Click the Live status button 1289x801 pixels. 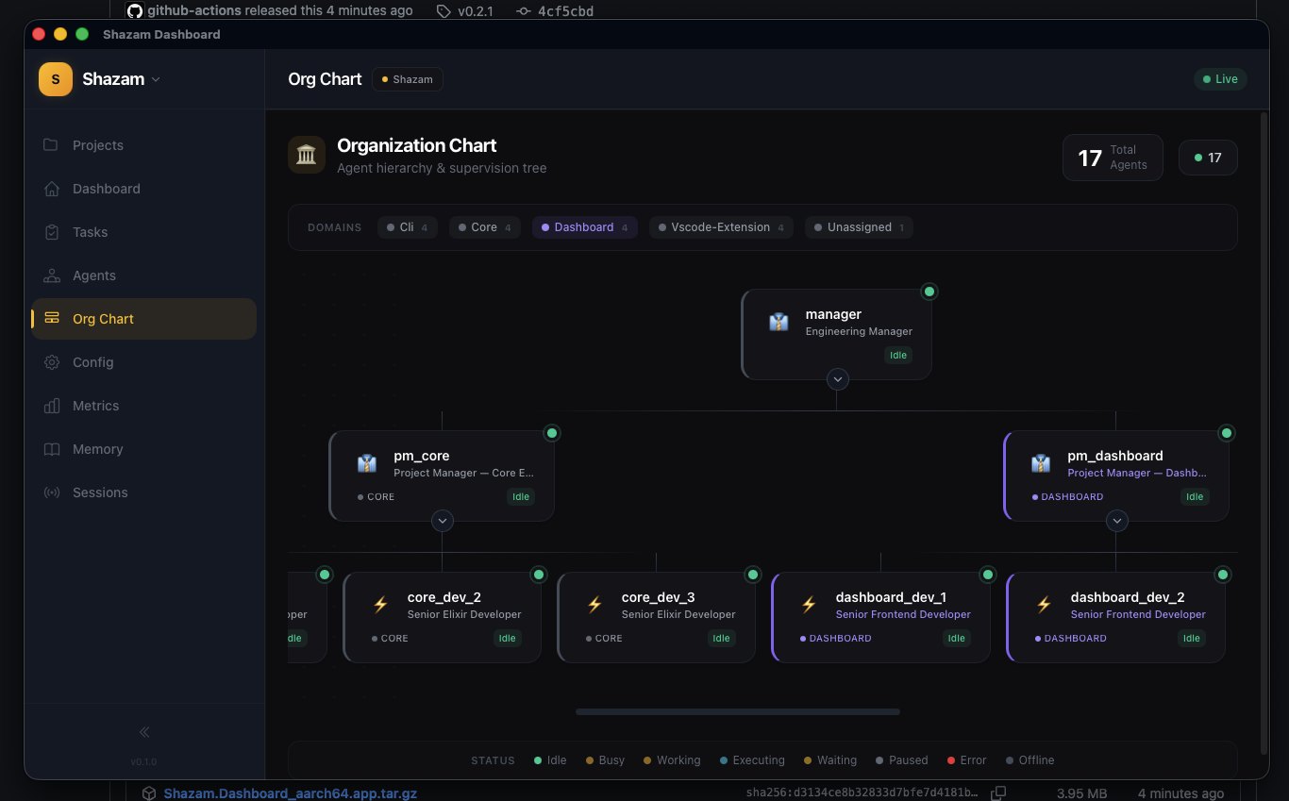pyautogui.click(x=1220, y=79)
